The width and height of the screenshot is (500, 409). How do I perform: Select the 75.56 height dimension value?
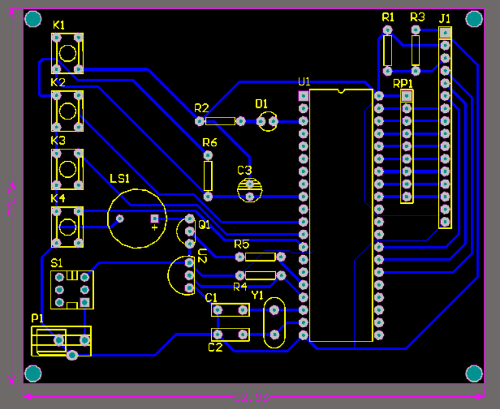tap(13, 199)
